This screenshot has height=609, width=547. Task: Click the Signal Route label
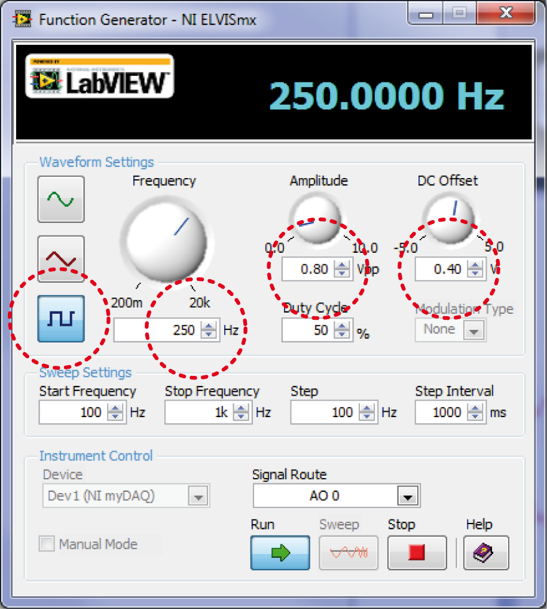pyautogui.click(x=289, y=475)
